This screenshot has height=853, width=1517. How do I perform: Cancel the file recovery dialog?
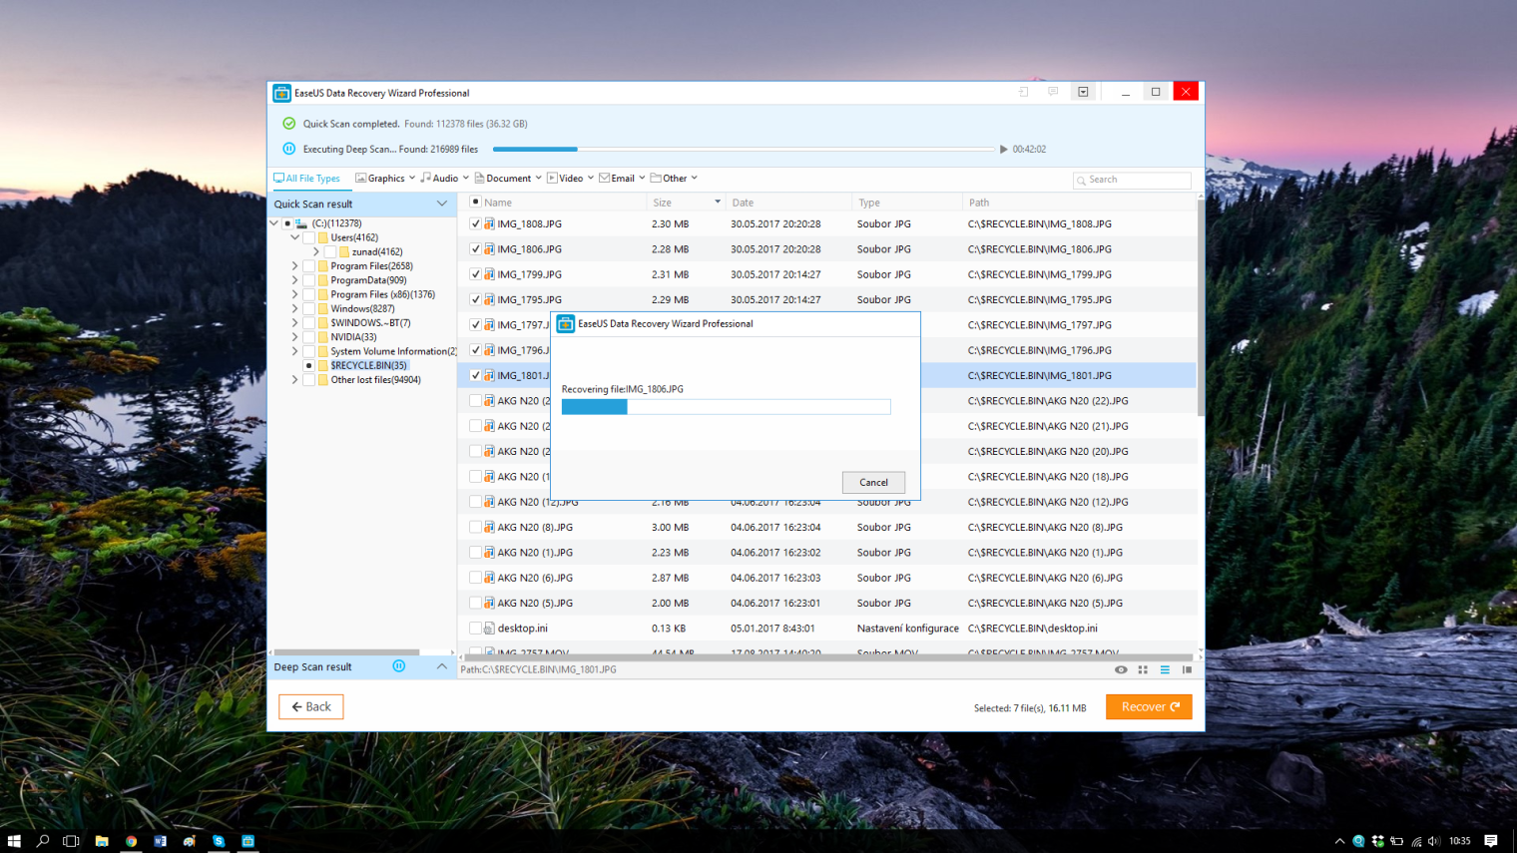[x=873, y=482]
